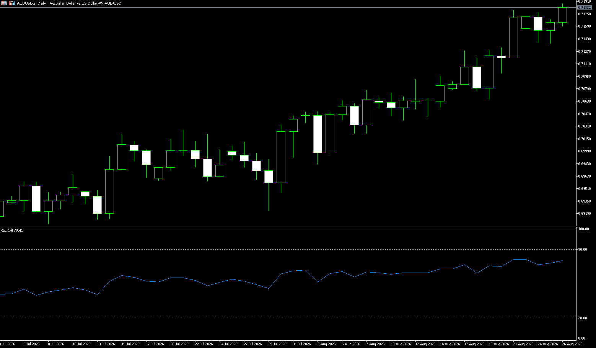The image size is (596, 348).
Task: Click the 0.71430 price scale label
Action: (x=585, y=39)
